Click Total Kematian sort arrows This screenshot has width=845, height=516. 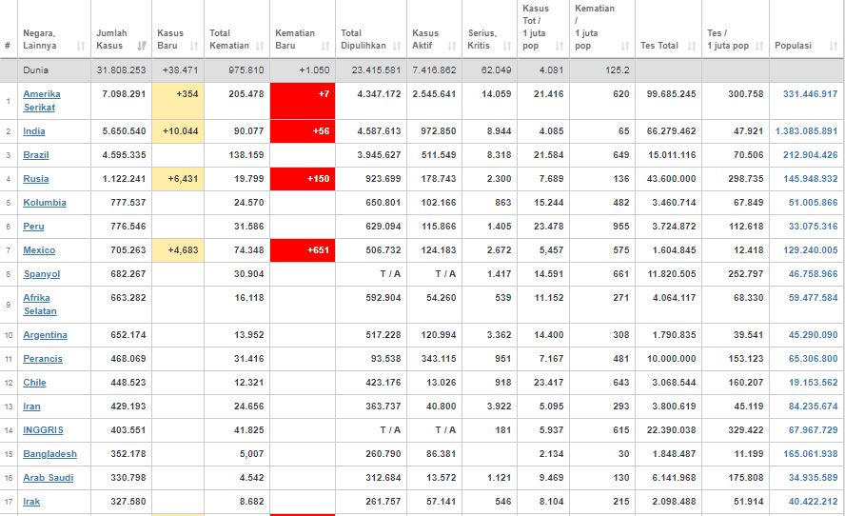coord(260,46)
